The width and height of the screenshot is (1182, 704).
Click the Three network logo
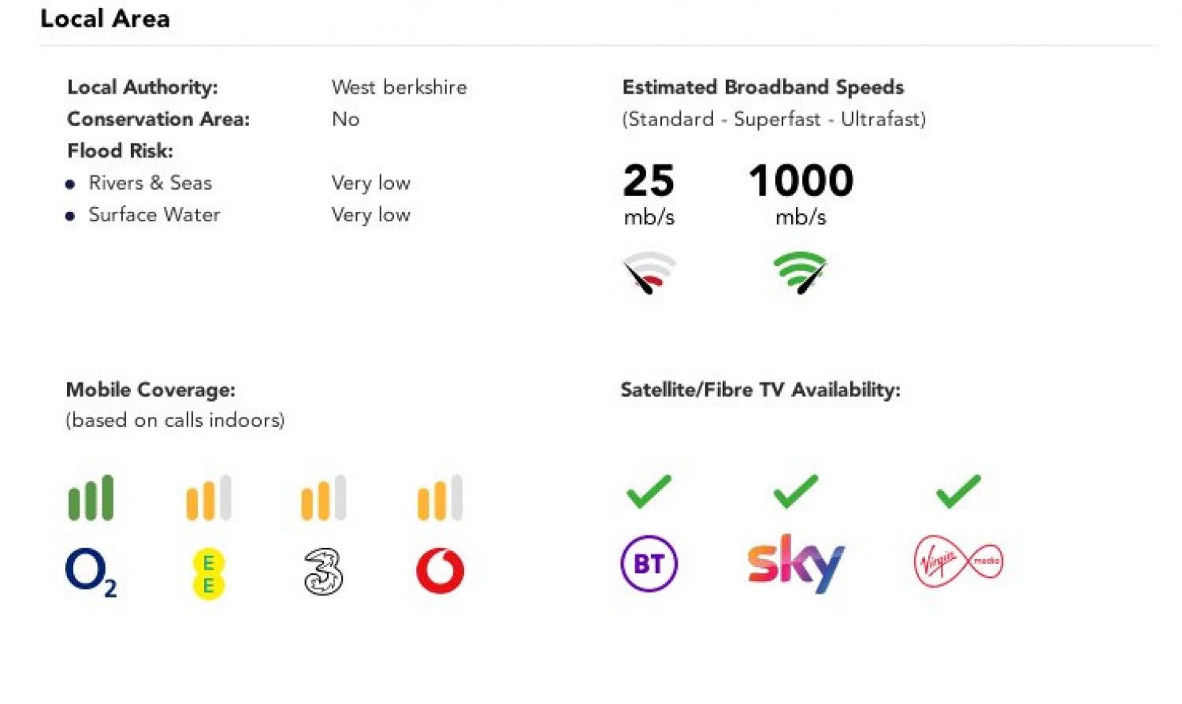coord(323,572)
